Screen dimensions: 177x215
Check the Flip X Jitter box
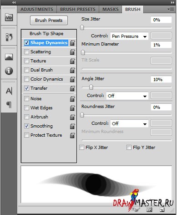coord(81,148)
